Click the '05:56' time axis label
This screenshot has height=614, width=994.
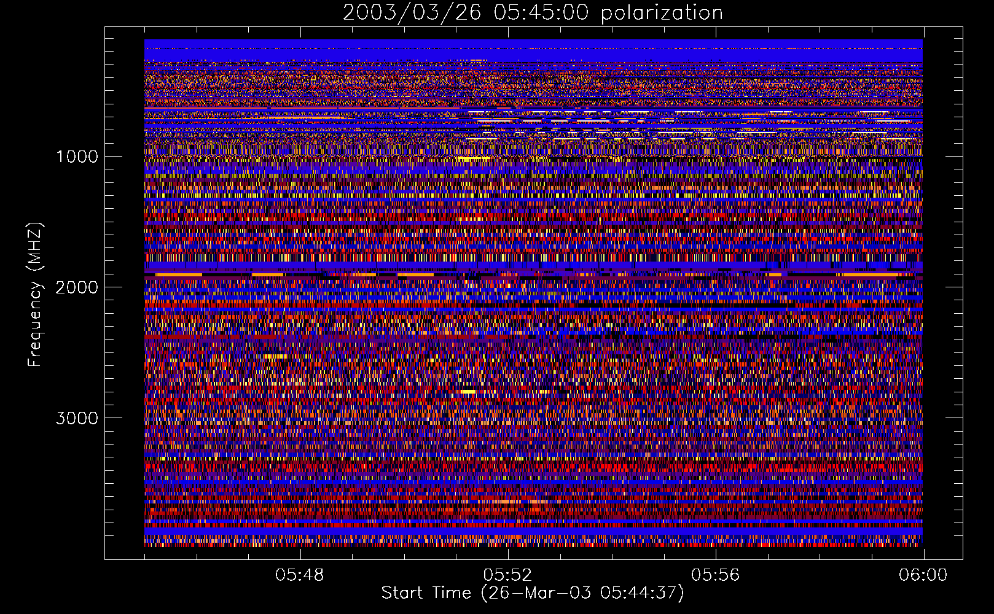click(x=716, y=575)
